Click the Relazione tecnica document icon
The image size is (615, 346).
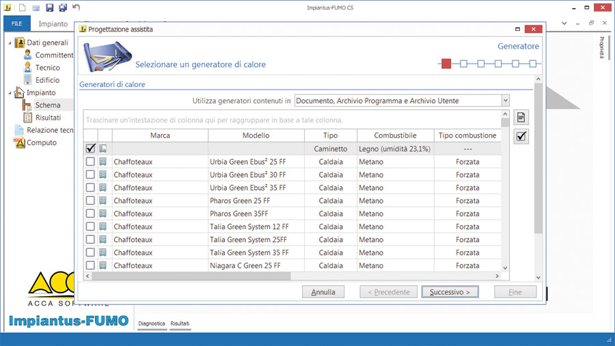click(x=19, y=130)
